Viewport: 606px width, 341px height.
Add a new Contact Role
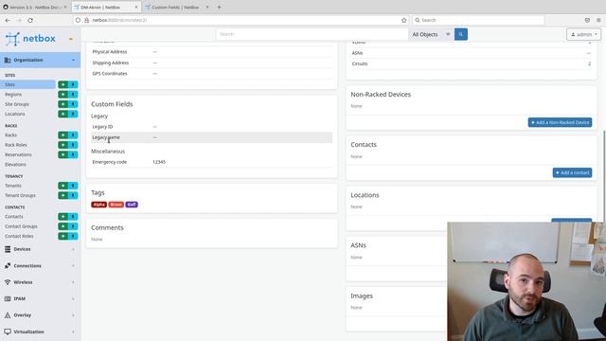pyautogui.click(x=63, y=236)
